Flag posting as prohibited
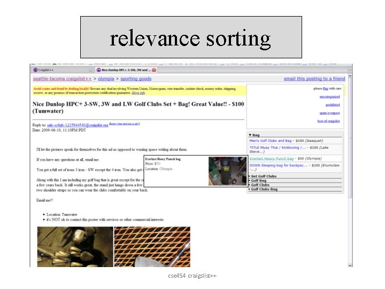The width and height of the screenshot is (385, 289). point(333,105)
